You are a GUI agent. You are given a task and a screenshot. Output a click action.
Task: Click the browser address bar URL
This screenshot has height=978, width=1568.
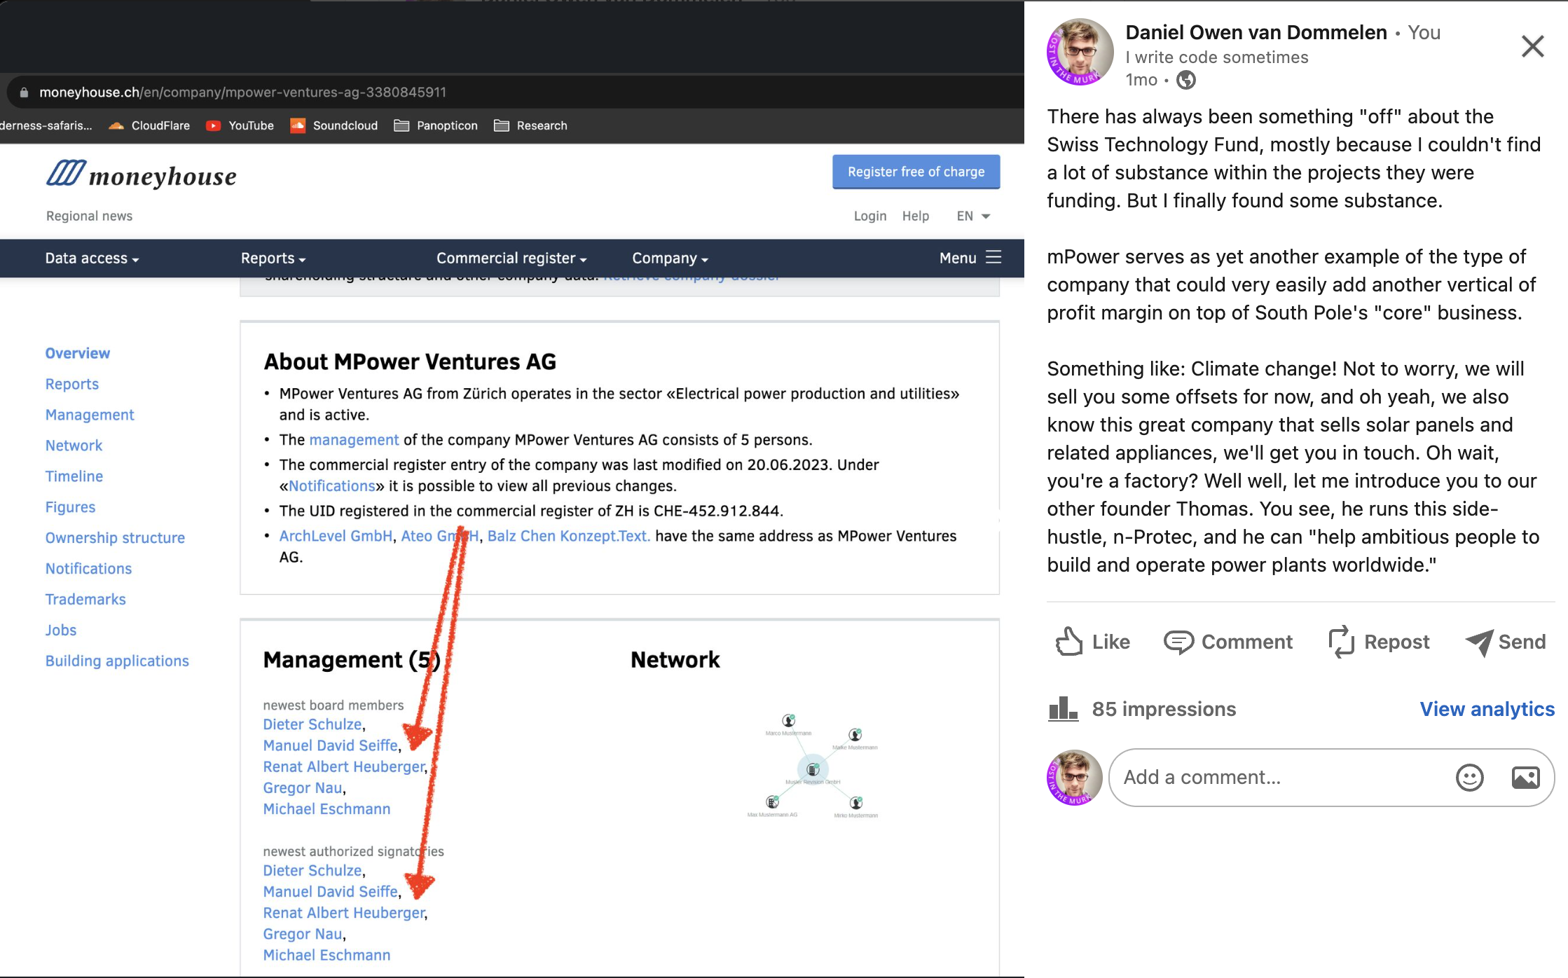242,92
